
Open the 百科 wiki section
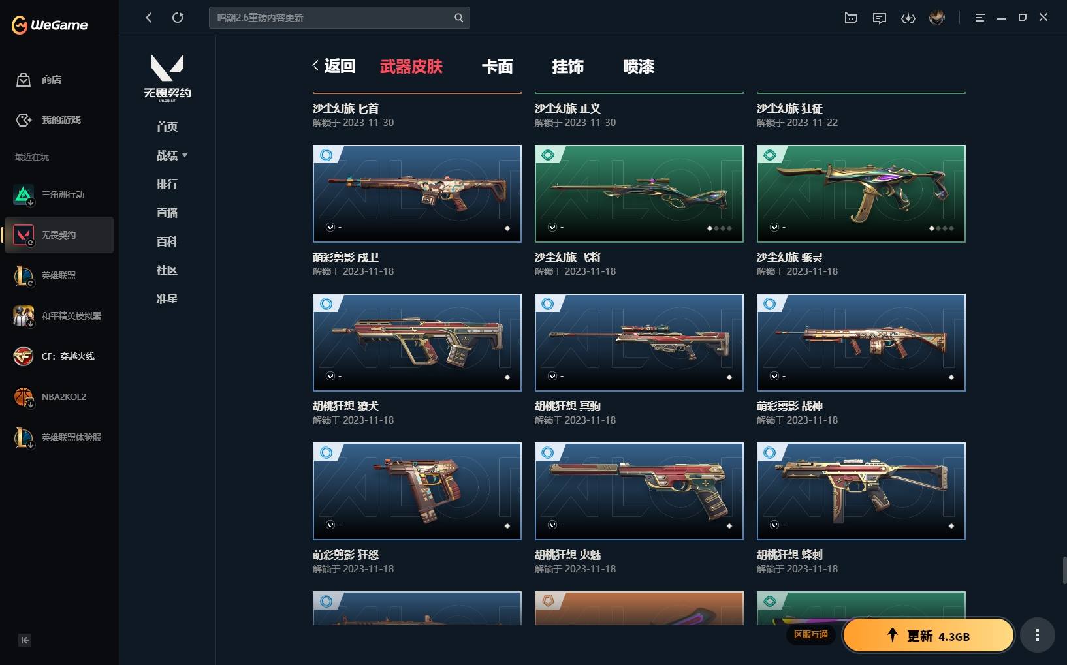(167, 241)
